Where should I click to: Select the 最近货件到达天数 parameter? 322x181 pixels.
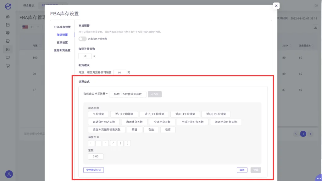(104, 122)
